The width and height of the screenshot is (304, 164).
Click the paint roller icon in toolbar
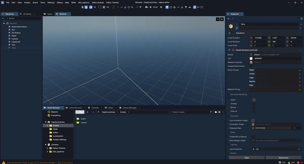point(186,7)
